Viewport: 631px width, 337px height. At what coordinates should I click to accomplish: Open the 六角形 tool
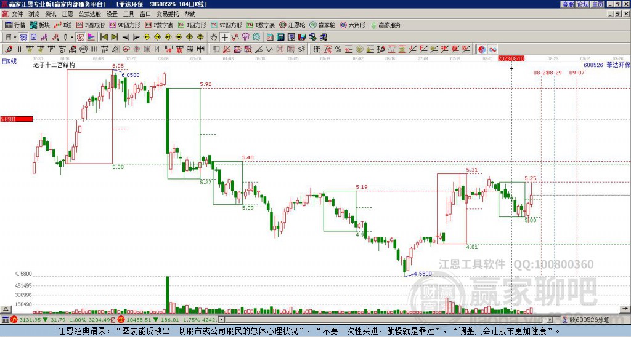click(x=353, y=25)
